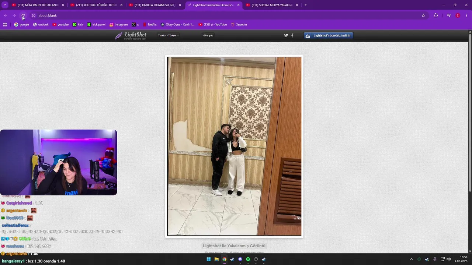Open the google bookmark
472x265 pixels.
(x=21, y=25)
